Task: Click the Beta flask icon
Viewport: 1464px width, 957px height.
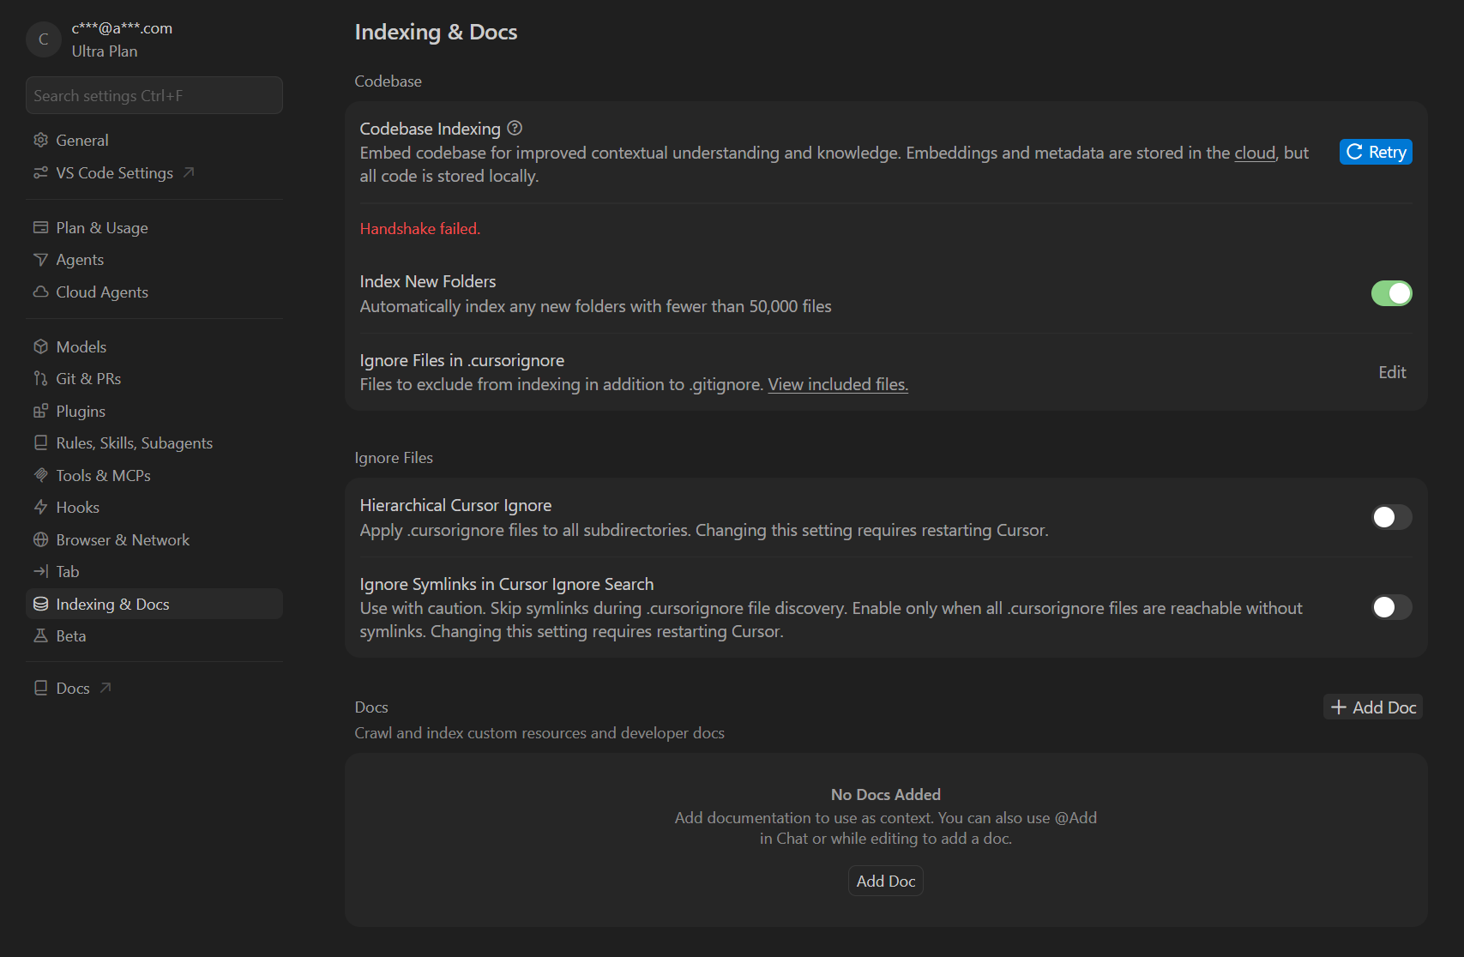Action: tap(40, 635)
